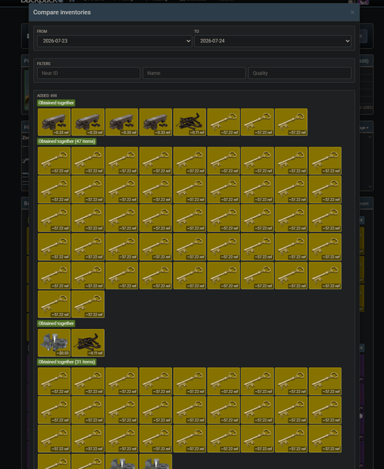Viewport: 384px width, 469px height.
Task: Select the 0.11 ref item beside the 0.33 ref weapons
Action: pyautogui.click(x=190, y=122)
